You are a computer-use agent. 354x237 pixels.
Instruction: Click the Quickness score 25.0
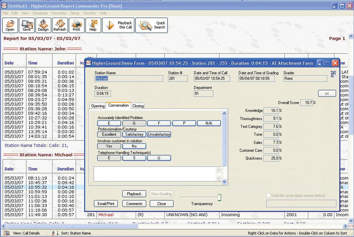click(x=271, y=158)
